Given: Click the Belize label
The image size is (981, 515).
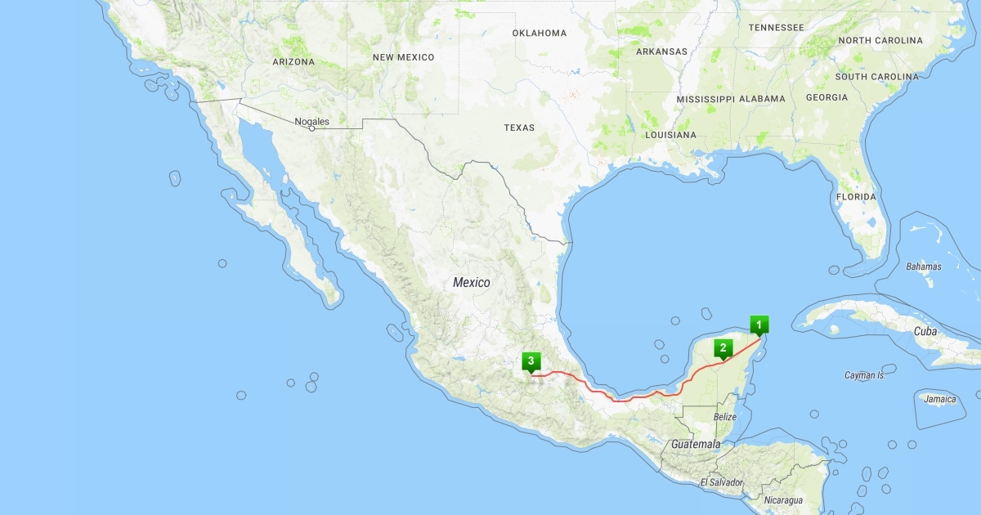Looking at the screenshot, I should [x=725, y=417].
